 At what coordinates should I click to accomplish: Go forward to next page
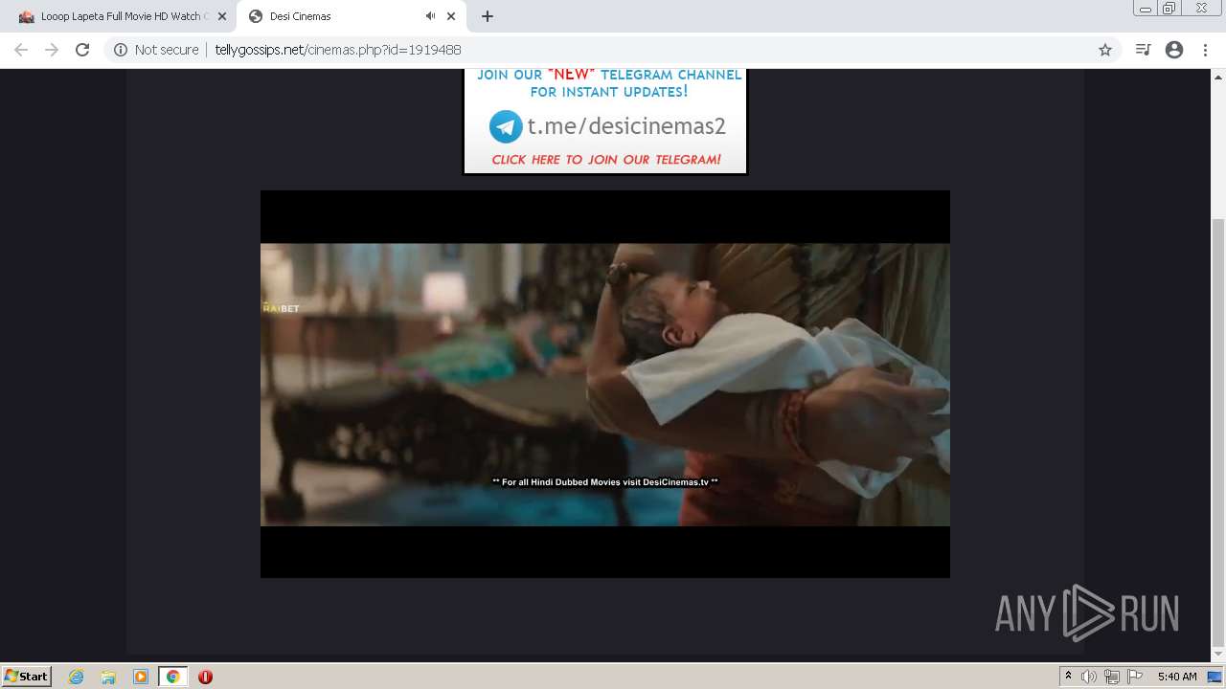[x=52, y=50]
